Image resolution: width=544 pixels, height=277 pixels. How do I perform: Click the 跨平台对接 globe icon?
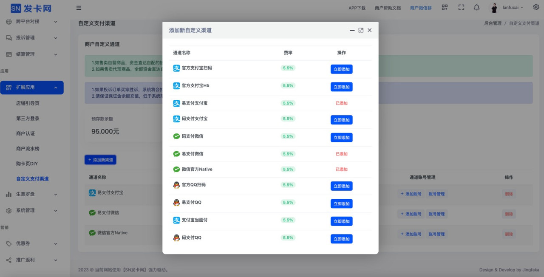[9, 21]
